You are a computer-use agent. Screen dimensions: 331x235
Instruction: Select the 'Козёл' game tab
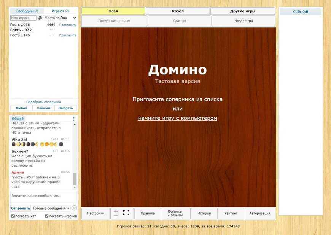click(178, 11)
